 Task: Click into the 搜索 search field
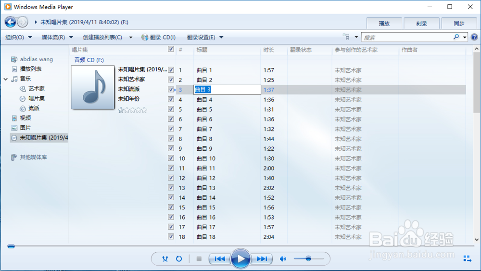coord(406,37)
